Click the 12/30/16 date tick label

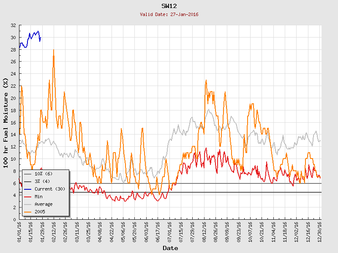320,231
